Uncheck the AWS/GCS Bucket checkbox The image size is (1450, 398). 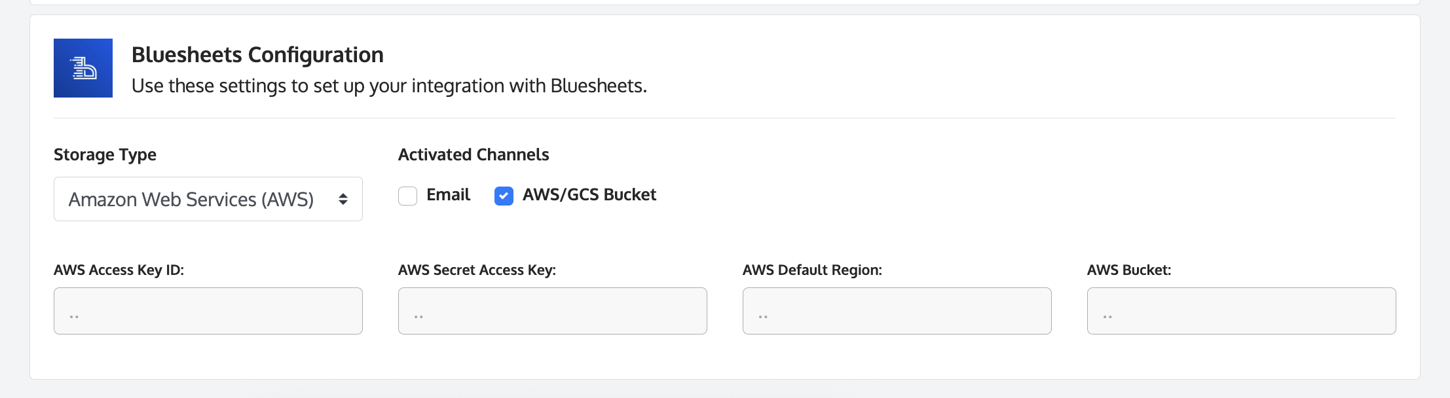point(504,196)
